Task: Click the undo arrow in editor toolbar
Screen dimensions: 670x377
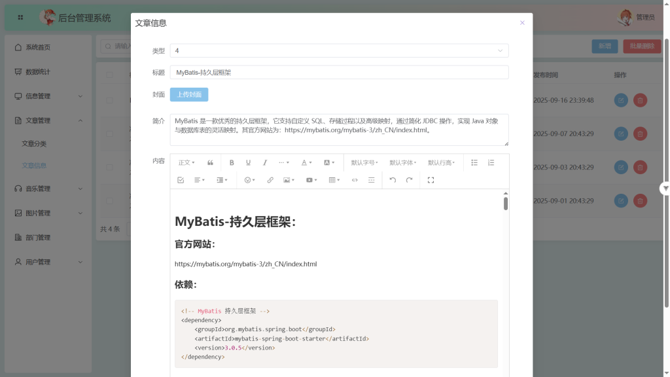Action: (393, 180)
